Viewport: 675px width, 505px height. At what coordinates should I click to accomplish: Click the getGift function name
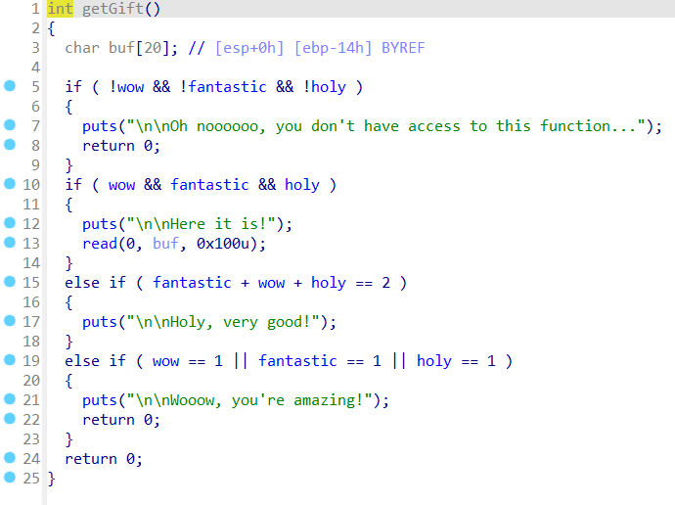click(112, 9)
